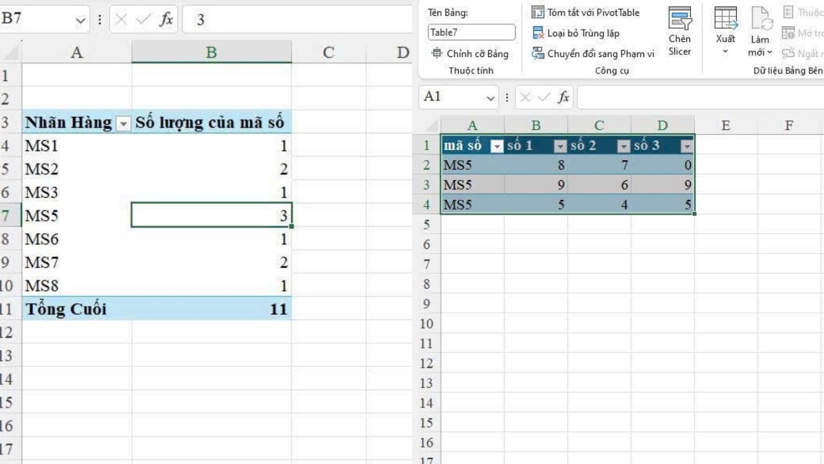Expand the Làm mới dropdown arrow
The image size is (824, 464).
pyautogui.click(x=770, y=52)
